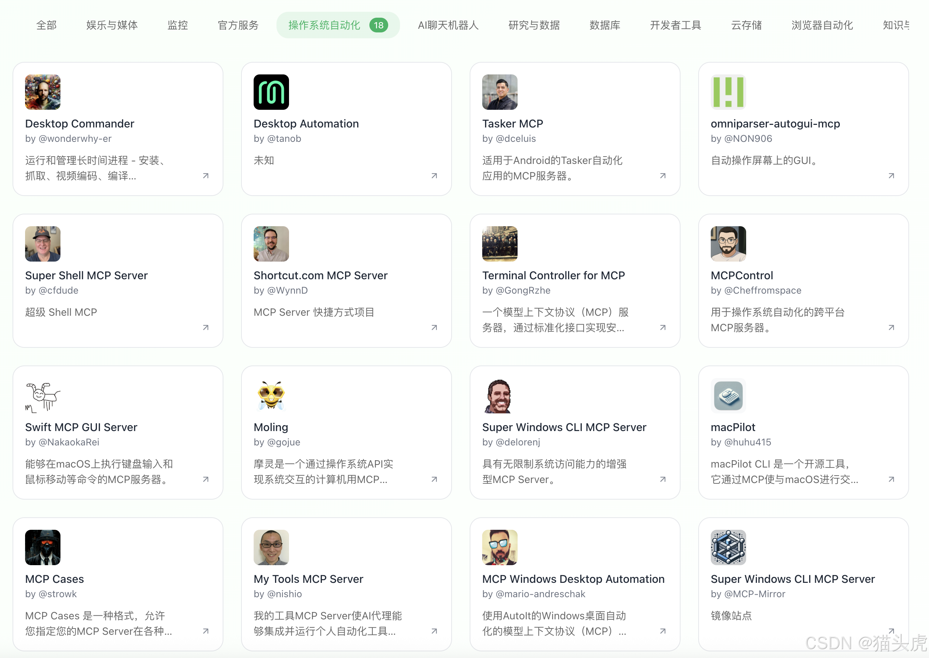
Task: Switch to the 开发者工具 tab
Action: pos(675,25)
